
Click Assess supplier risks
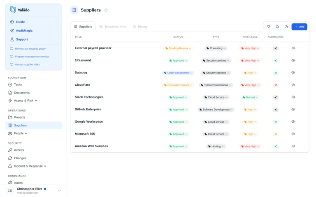click(x=25, y=64)
